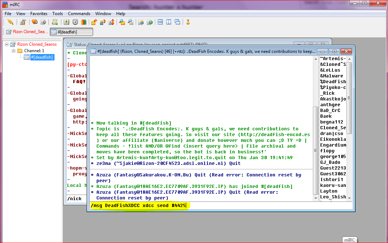
Task: Select the #[deadfish] switchbar button
Action: tap(71, 32)
